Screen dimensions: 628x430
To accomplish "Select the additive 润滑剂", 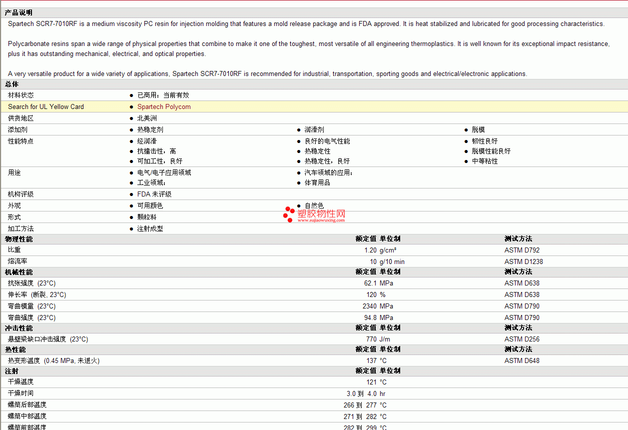I will point(314,129).
